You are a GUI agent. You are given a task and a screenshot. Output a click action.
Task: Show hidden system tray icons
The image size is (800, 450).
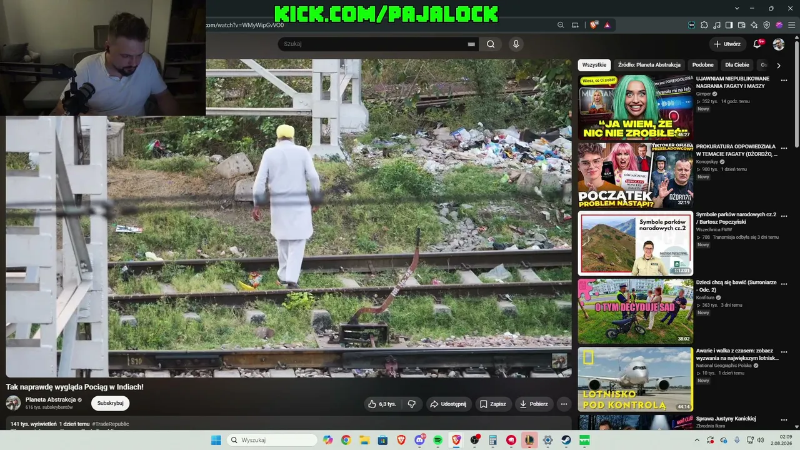coord(697,440)
